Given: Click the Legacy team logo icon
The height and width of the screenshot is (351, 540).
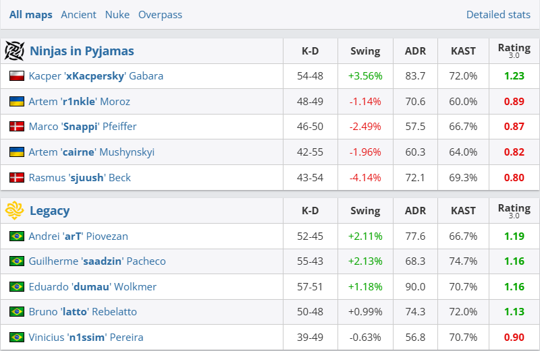Looking at the screenshot, I should 15,211.
